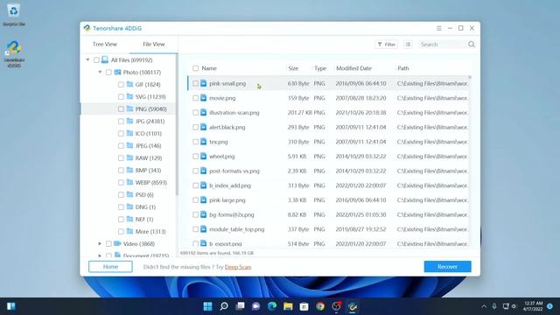Check the Photo category checkbox
This screenshot has height=315, width=560.
[108, 72]
